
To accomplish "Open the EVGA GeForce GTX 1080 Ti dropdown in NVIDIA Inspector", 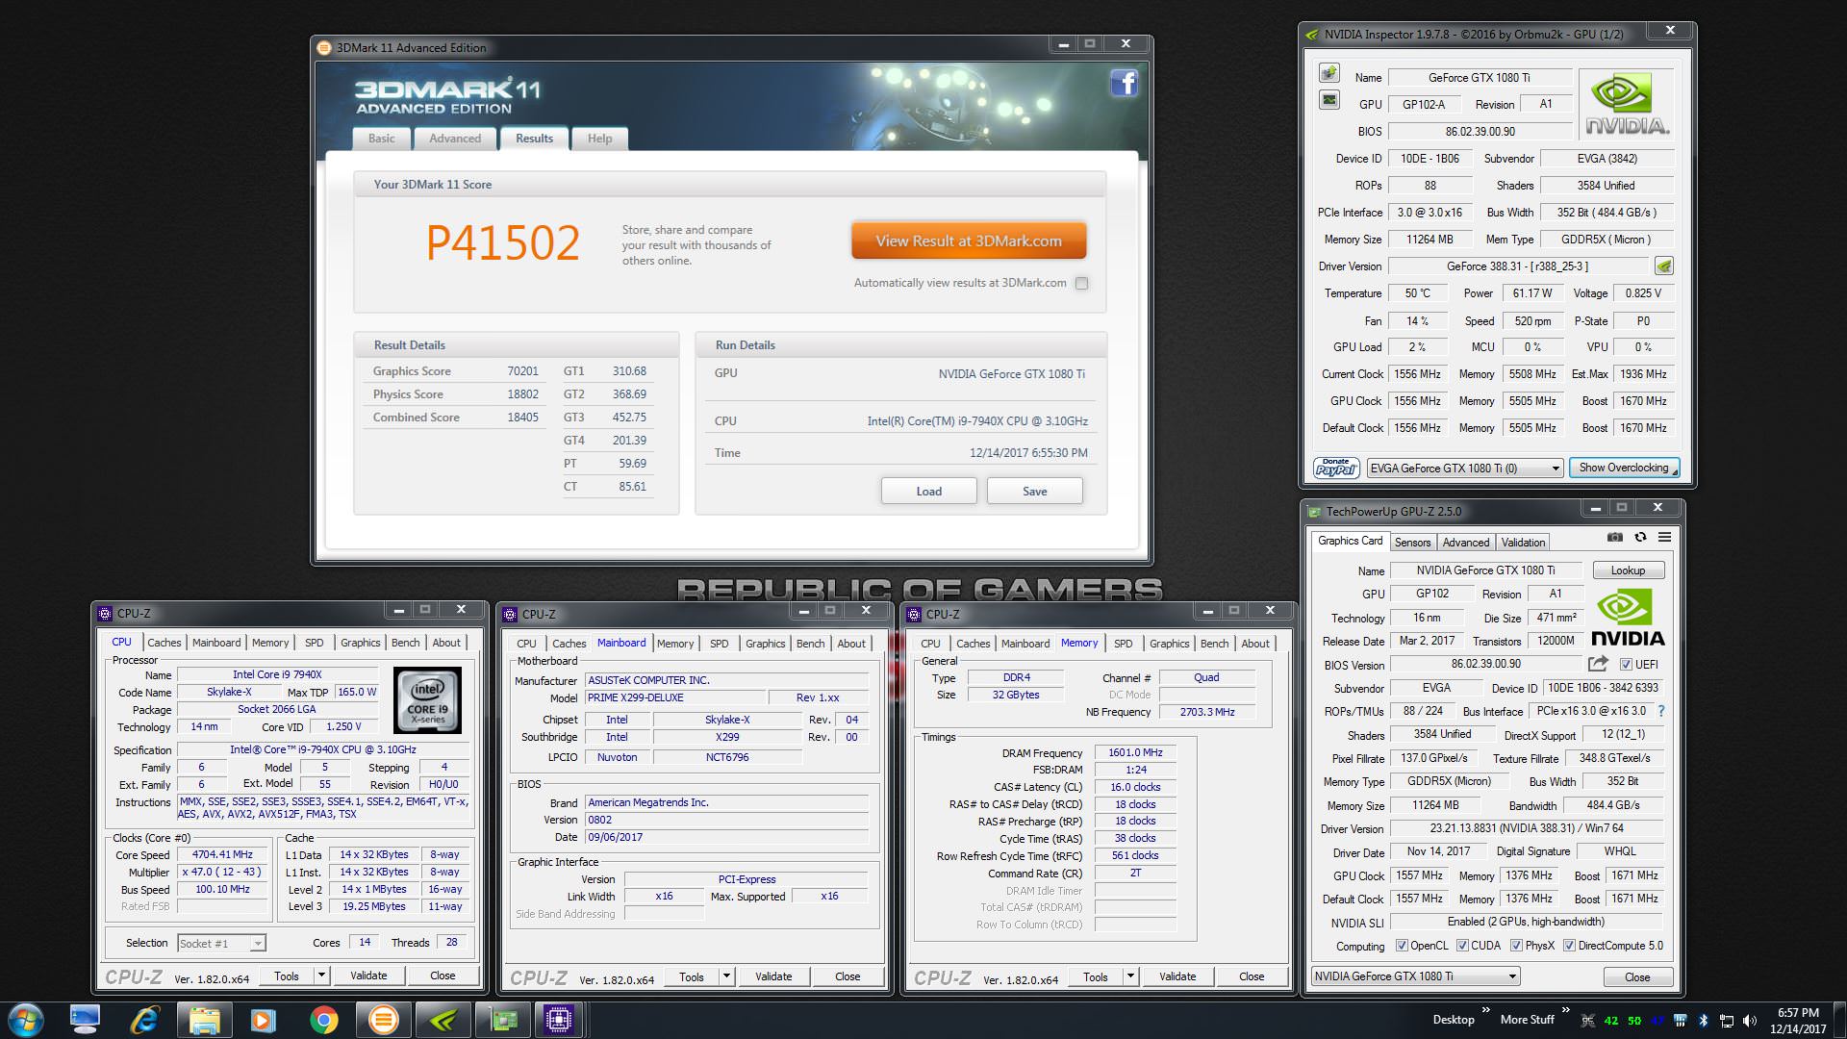I will pyautogui.click(x=1464, y=469).
